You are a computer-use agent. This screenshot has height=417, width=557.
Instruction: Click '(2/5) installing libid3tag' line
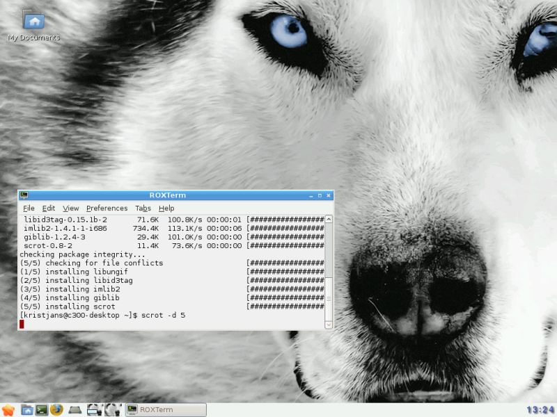pyautogui.click(x=77, y=281)
